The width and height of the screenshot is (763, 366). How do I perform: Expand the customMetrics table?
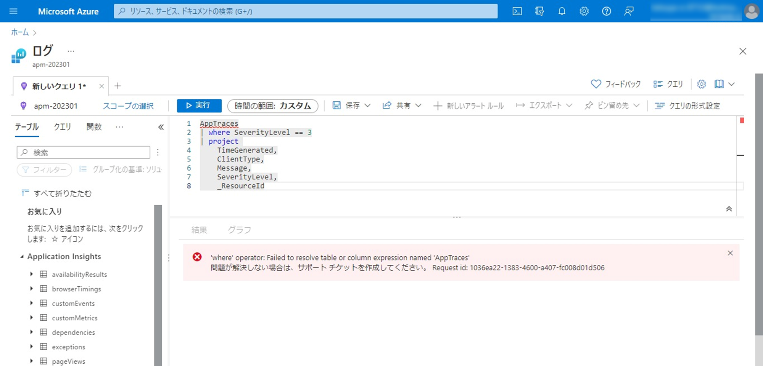coord(31,317)
